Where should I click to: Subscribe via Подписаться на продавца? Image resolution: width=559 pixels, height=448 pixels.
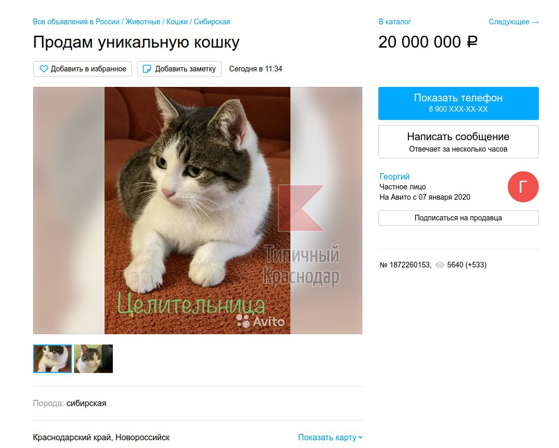(459, 218)
